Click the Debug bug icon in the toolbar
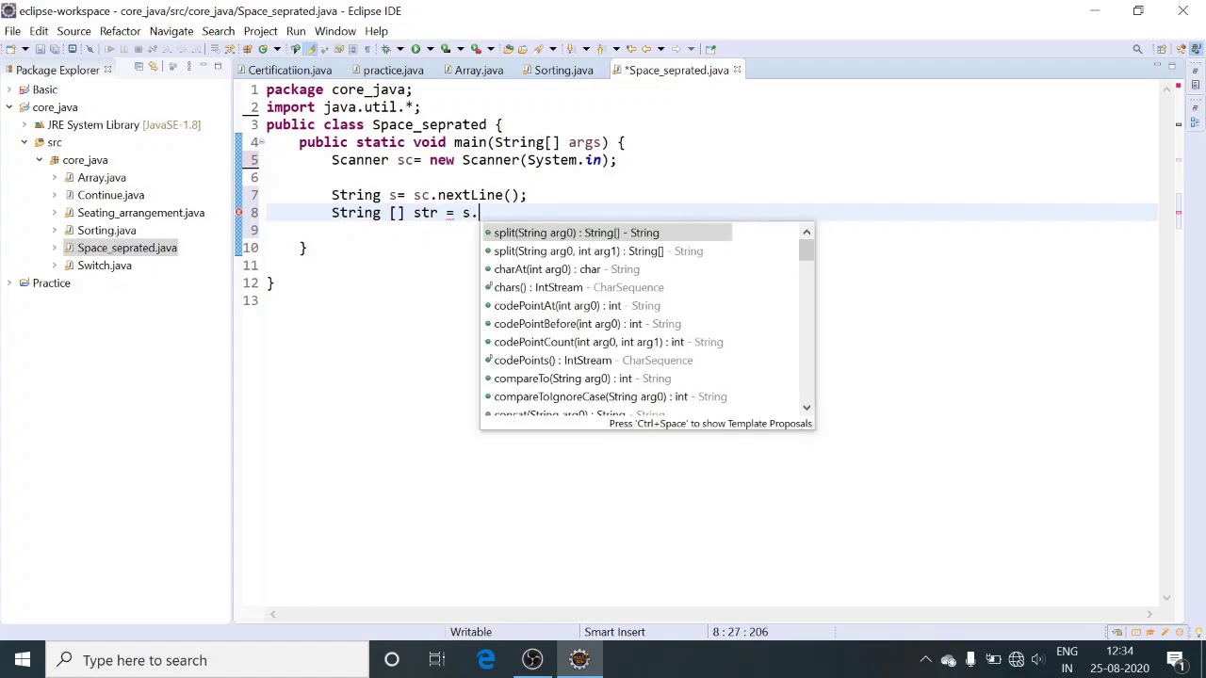 point(385,49)
